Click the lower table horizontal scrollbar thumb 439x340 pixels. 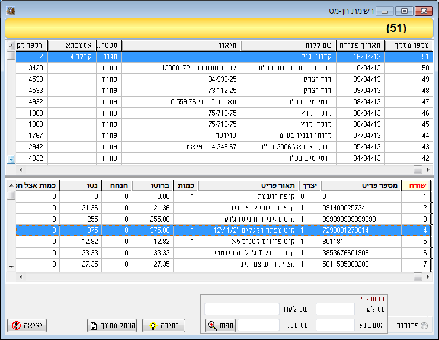[x=418, y=277]
